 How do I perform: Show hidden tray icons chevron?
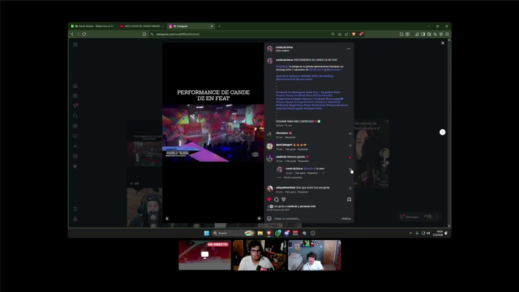coord(410,233)
